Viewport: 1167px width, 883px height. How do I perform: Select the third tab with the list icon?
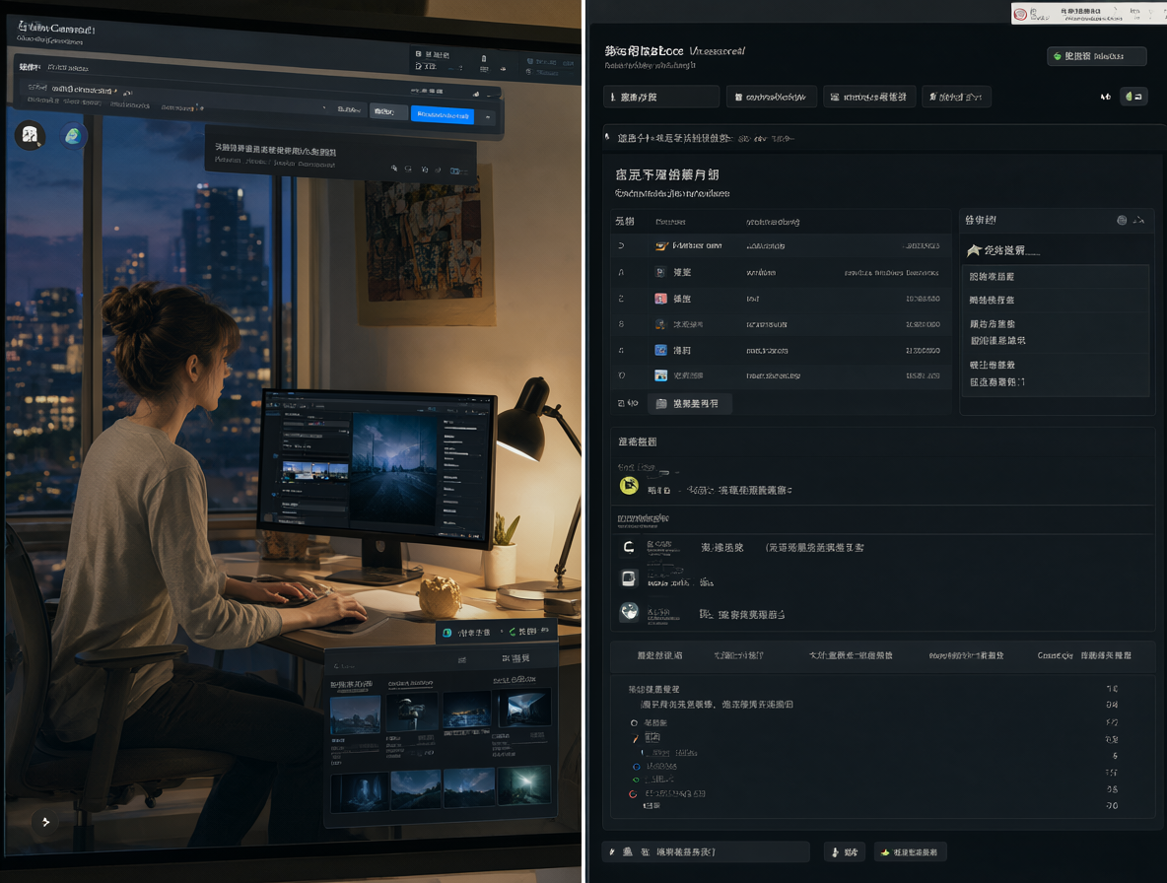tap(868, 97)
